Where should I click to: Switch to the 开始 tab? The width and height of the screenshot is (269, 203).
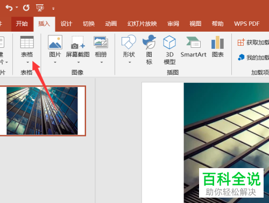22,24
